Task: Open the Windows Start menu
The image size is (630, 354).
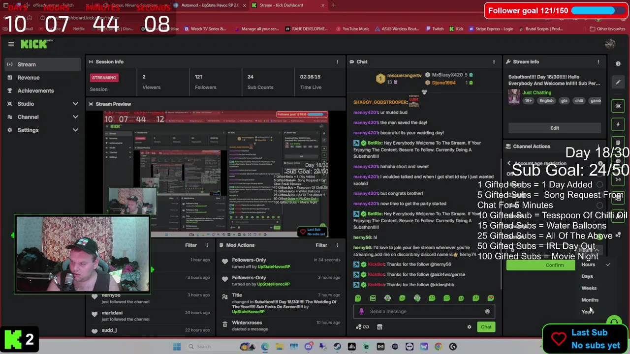Action: 177,347
